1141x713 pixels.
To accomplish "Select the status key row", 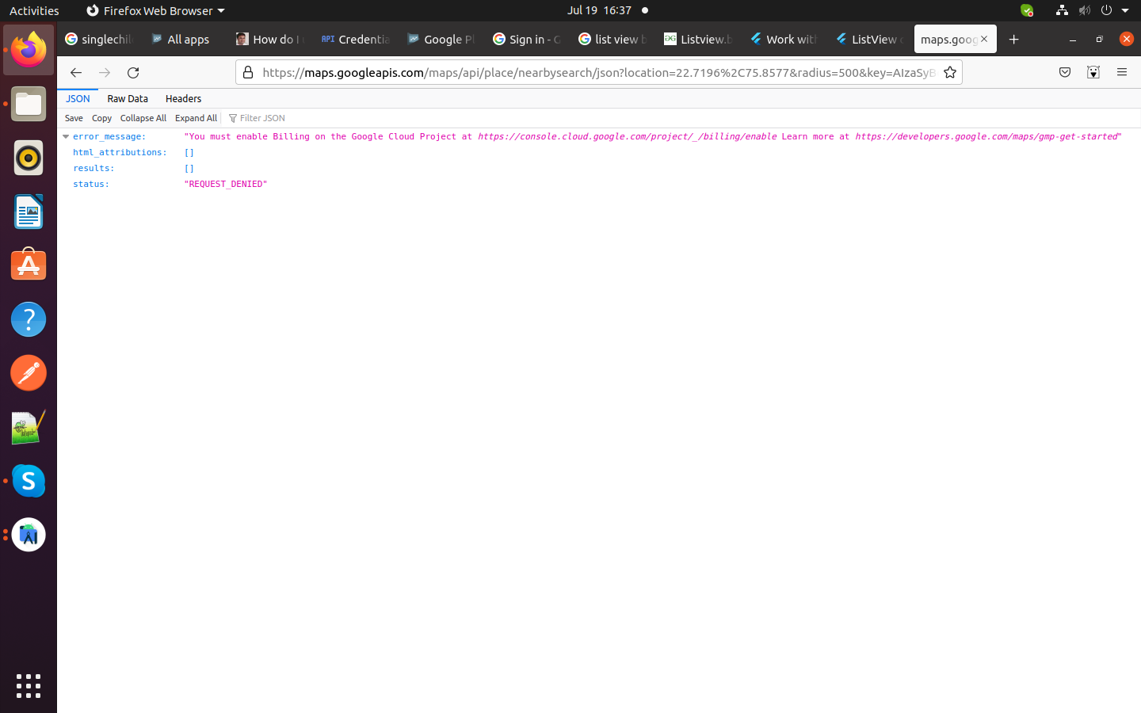I will [x=91, y=184].
